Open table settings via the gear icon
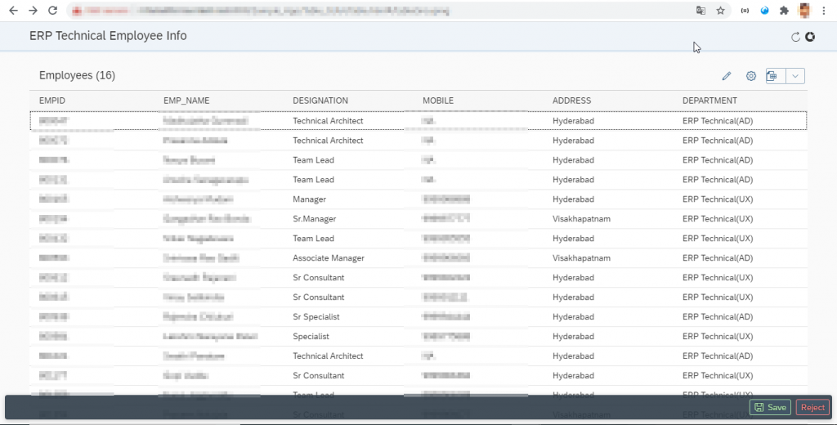 click(x=751, y=76)
